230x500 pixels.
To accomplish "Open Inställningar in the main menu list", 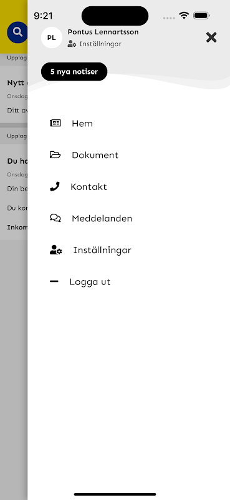I will 102,251.
